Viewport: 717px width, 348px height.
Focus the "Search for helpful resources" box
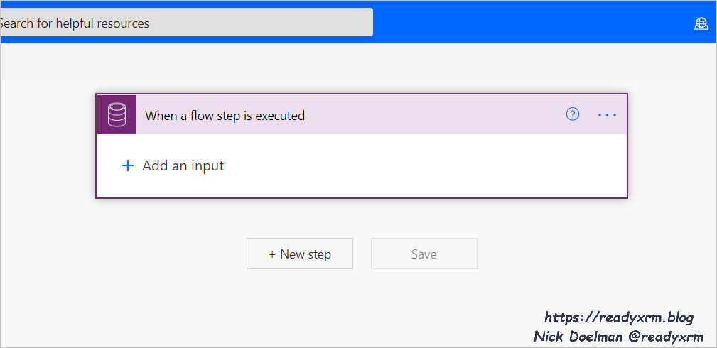pos(185,23)
